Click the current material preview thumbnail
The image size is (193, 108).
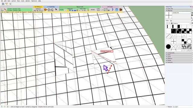click(169, 15)
